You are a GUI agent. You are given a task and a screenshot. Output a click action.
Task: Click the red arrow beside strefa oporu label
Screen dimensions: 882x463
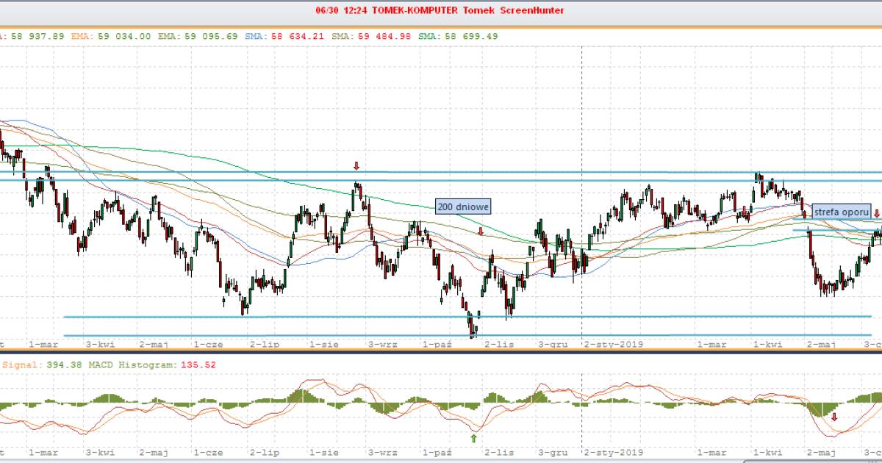876,214
